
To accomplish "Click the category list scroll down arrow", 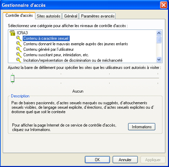I will (x=159, y=60).
